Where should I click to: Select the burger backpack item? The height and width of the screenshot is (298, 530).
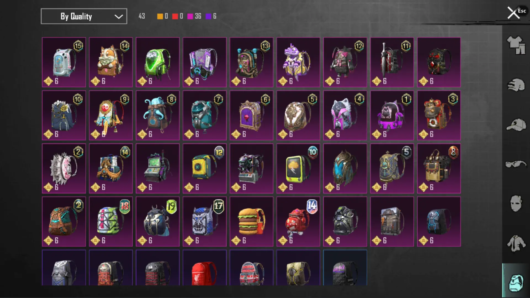pos(251,222)
